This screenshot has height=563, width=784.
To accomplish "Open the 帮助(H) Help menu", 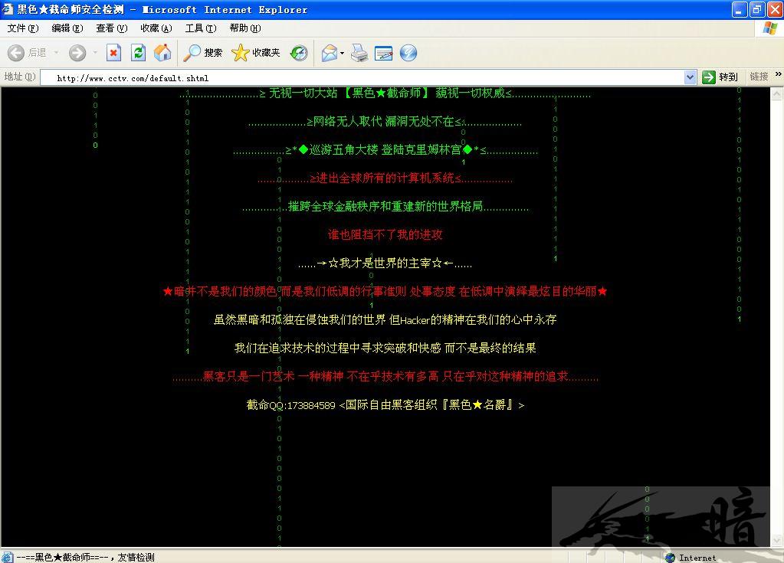I will (x=245, y=28).
